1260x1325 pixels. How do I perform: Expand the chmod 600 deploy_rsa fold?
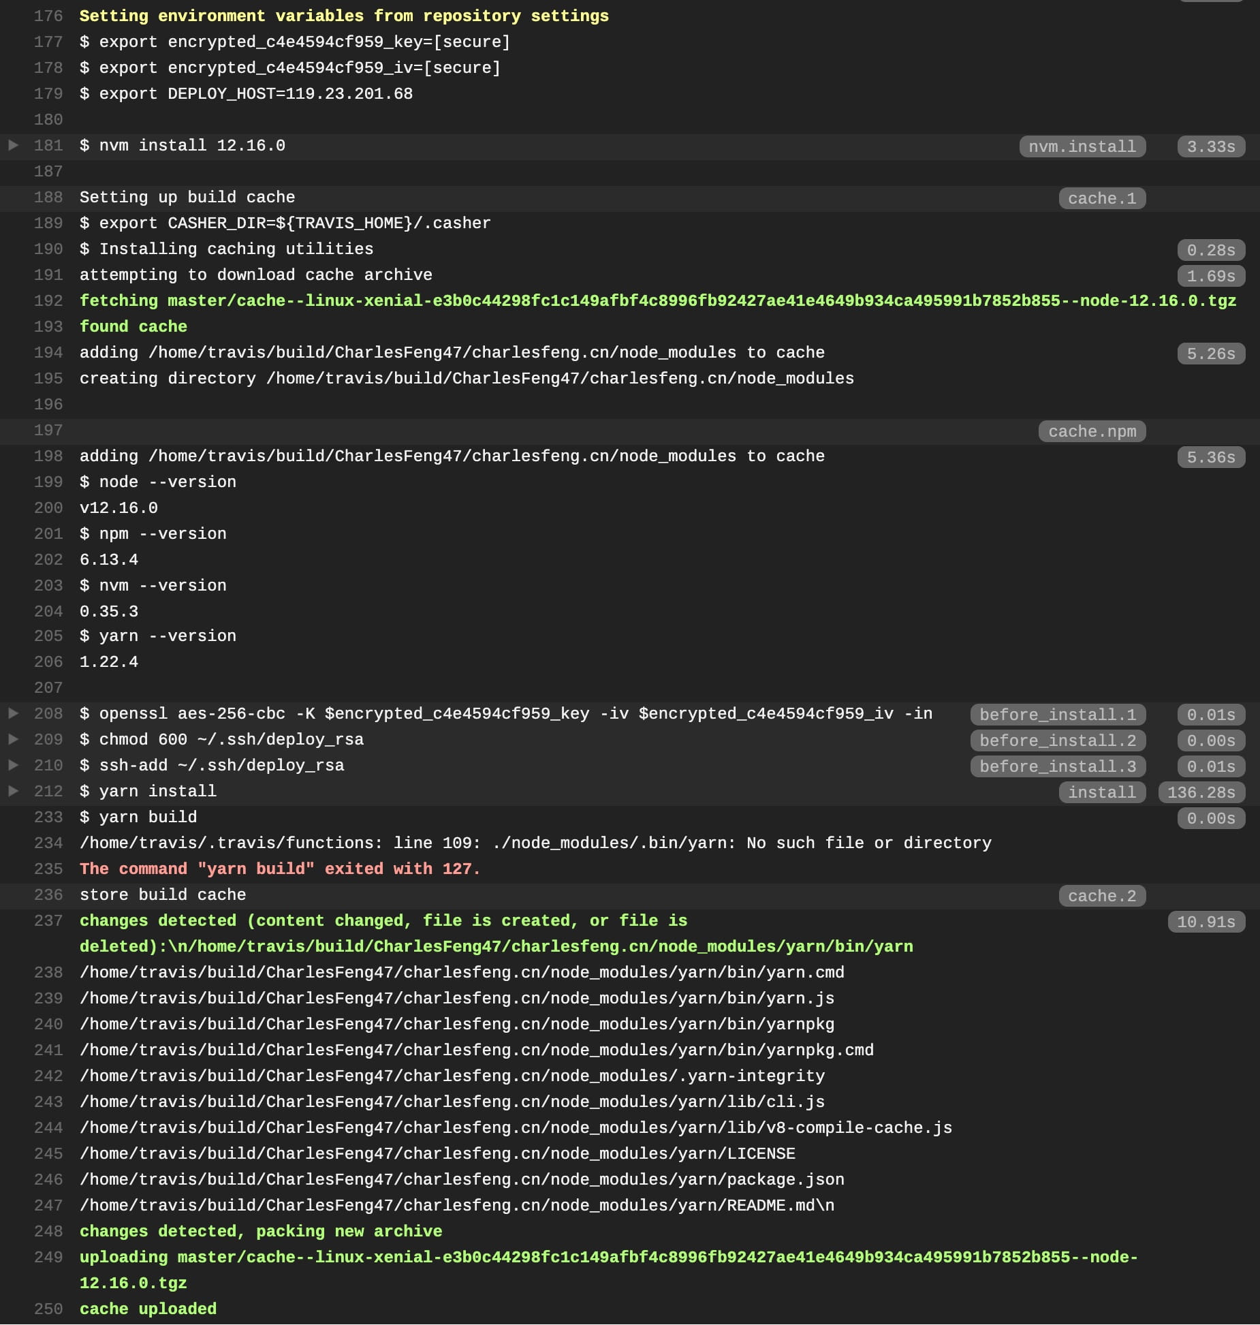coord(13,739)
